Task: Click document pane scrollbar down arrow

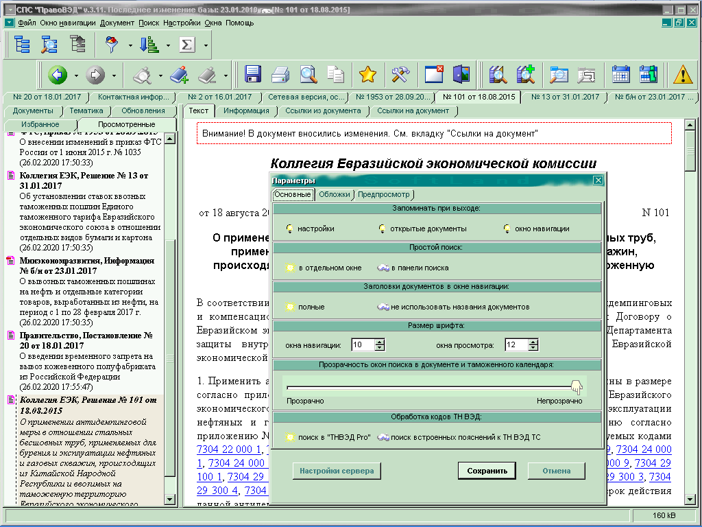Action: pyautogui.click(x=690, y=499)
